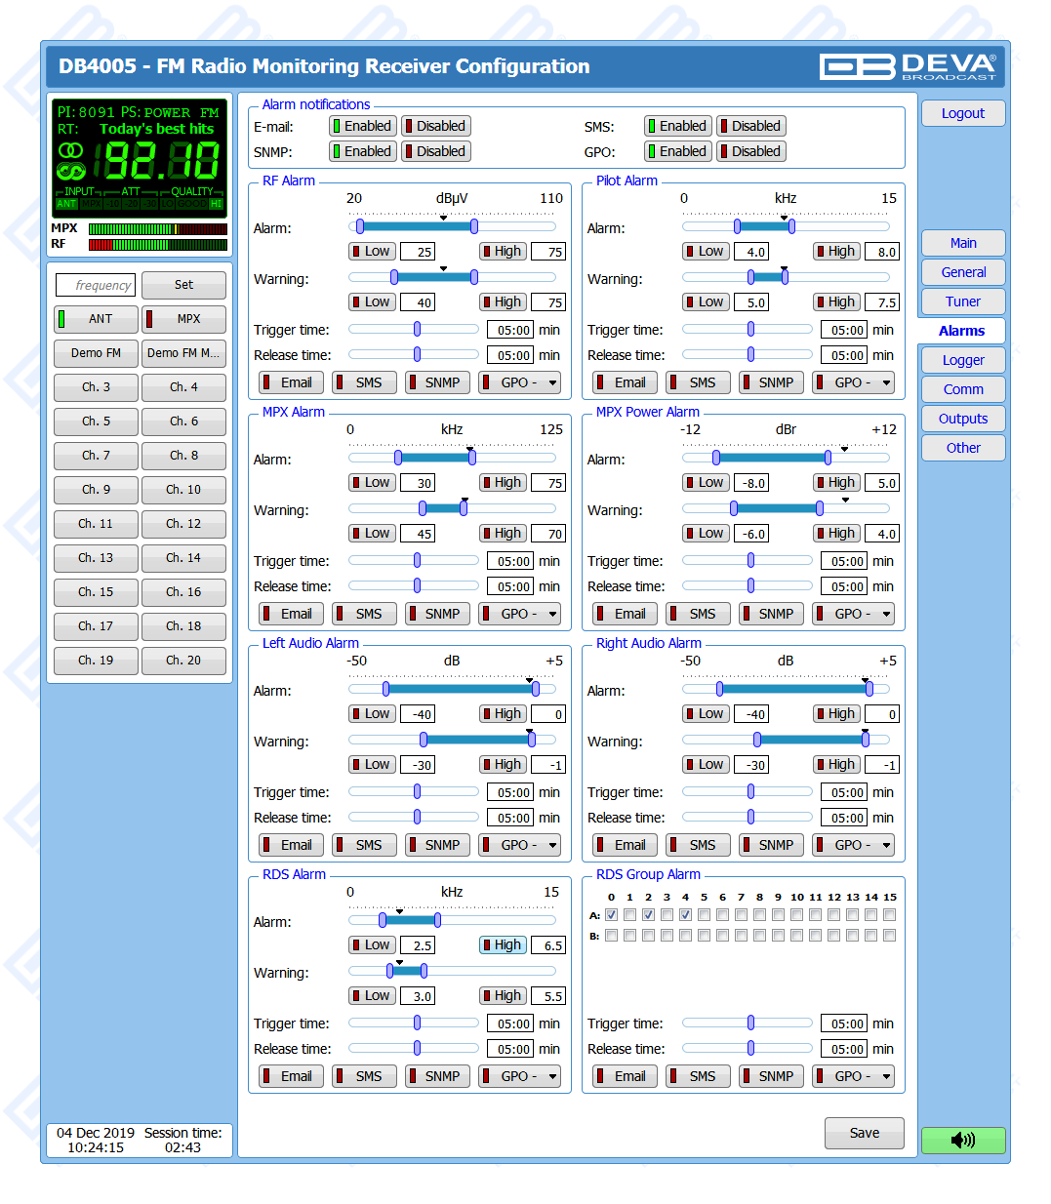Toggle SMS notification in Pilot Alarm

697,382
